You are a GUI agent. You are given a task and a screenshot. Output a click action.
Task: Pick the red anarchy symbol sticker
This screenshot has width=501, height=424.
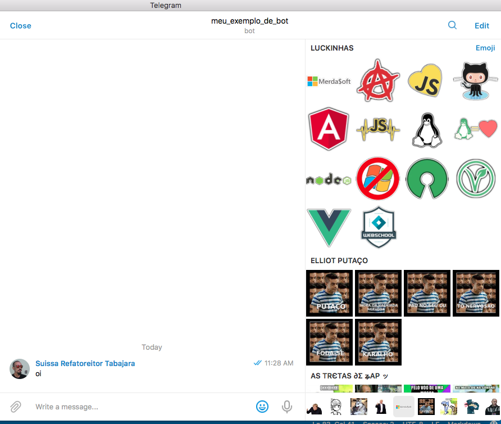(378, 80)
